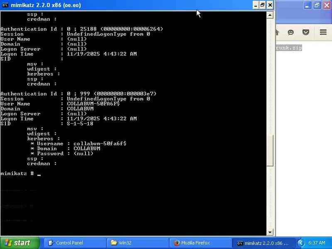The height and width of the screenshot is (249, 332).
Task: Click Authentication Id 999 line
Action: tap(78, 94)
